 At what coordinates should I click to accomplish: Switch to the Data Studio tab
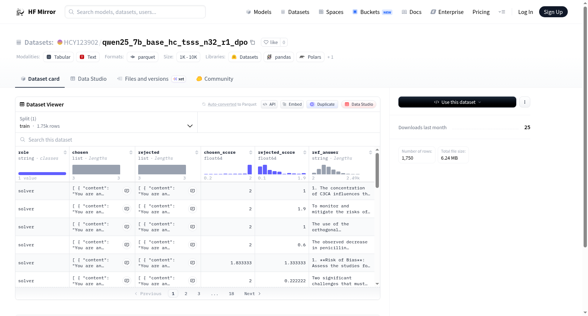click(89, 79)
